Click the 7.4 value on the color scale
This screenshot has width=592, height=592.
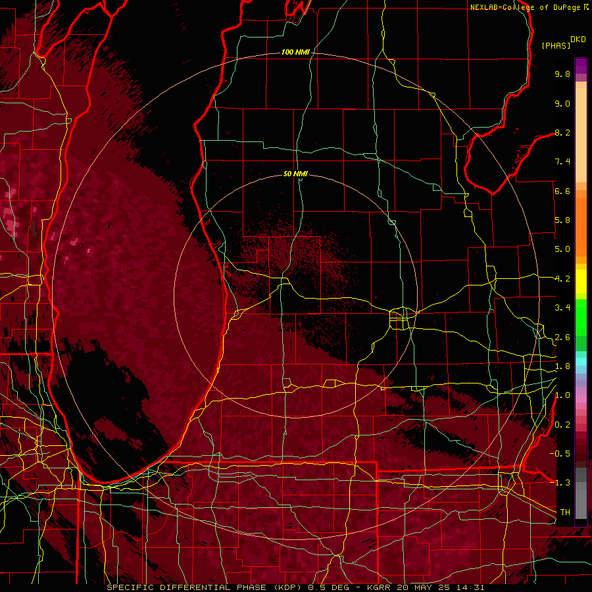(562, 162)
